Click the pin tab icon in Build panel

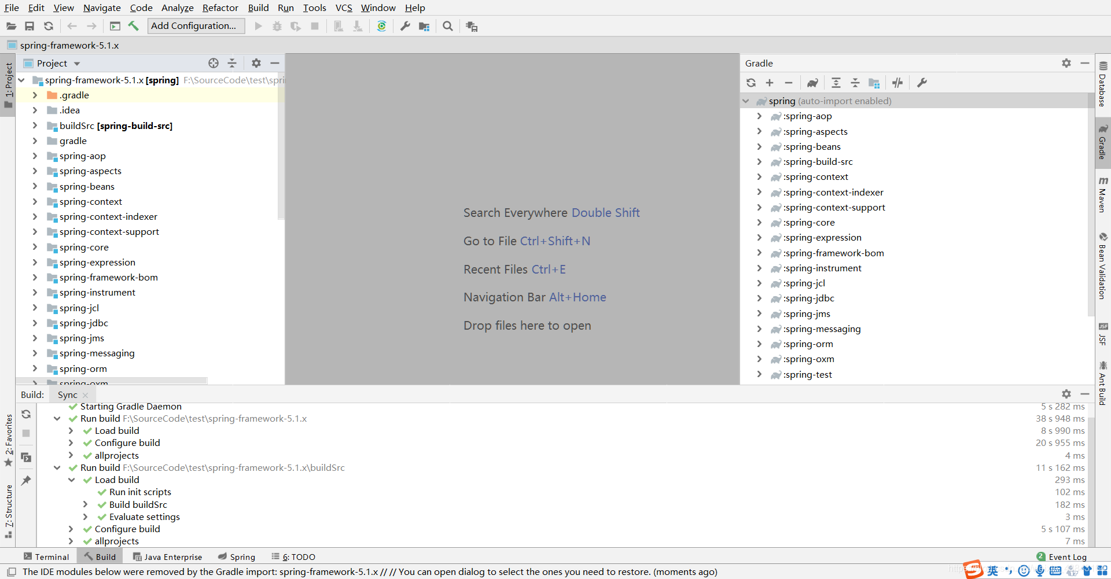click(x=26, y=480)
